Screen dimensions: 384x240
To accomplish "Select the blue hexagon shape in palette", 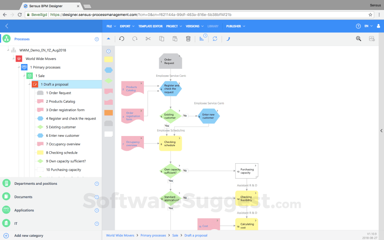I will click(x=108, y=70).
